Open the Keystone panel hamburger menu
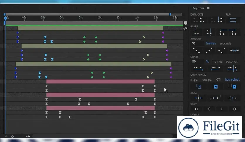This screenshot has width=245, height=142. 208,8
